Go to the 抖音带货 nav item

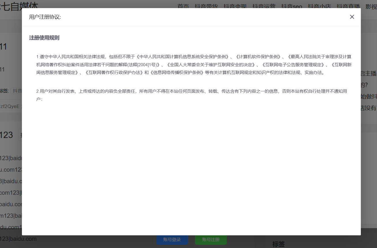tap(206, 6)
